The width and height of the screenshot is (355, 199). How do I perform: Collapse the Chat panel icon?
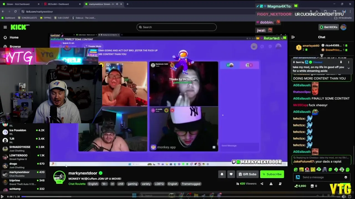tap(293, 37)
